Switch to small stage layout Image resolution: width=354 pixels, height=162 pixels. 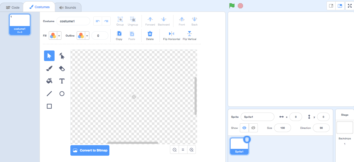click(331, 6)
